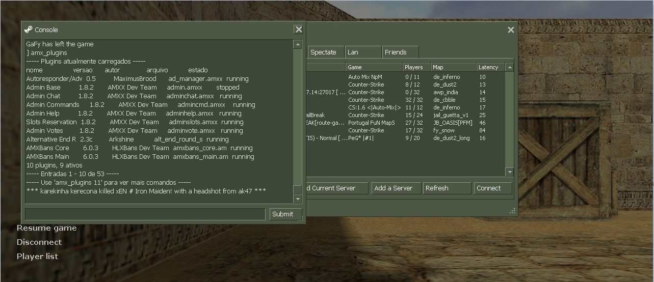Click the Connect button
Viewport: 654px width, 282px height.
(x=493, y=188)
